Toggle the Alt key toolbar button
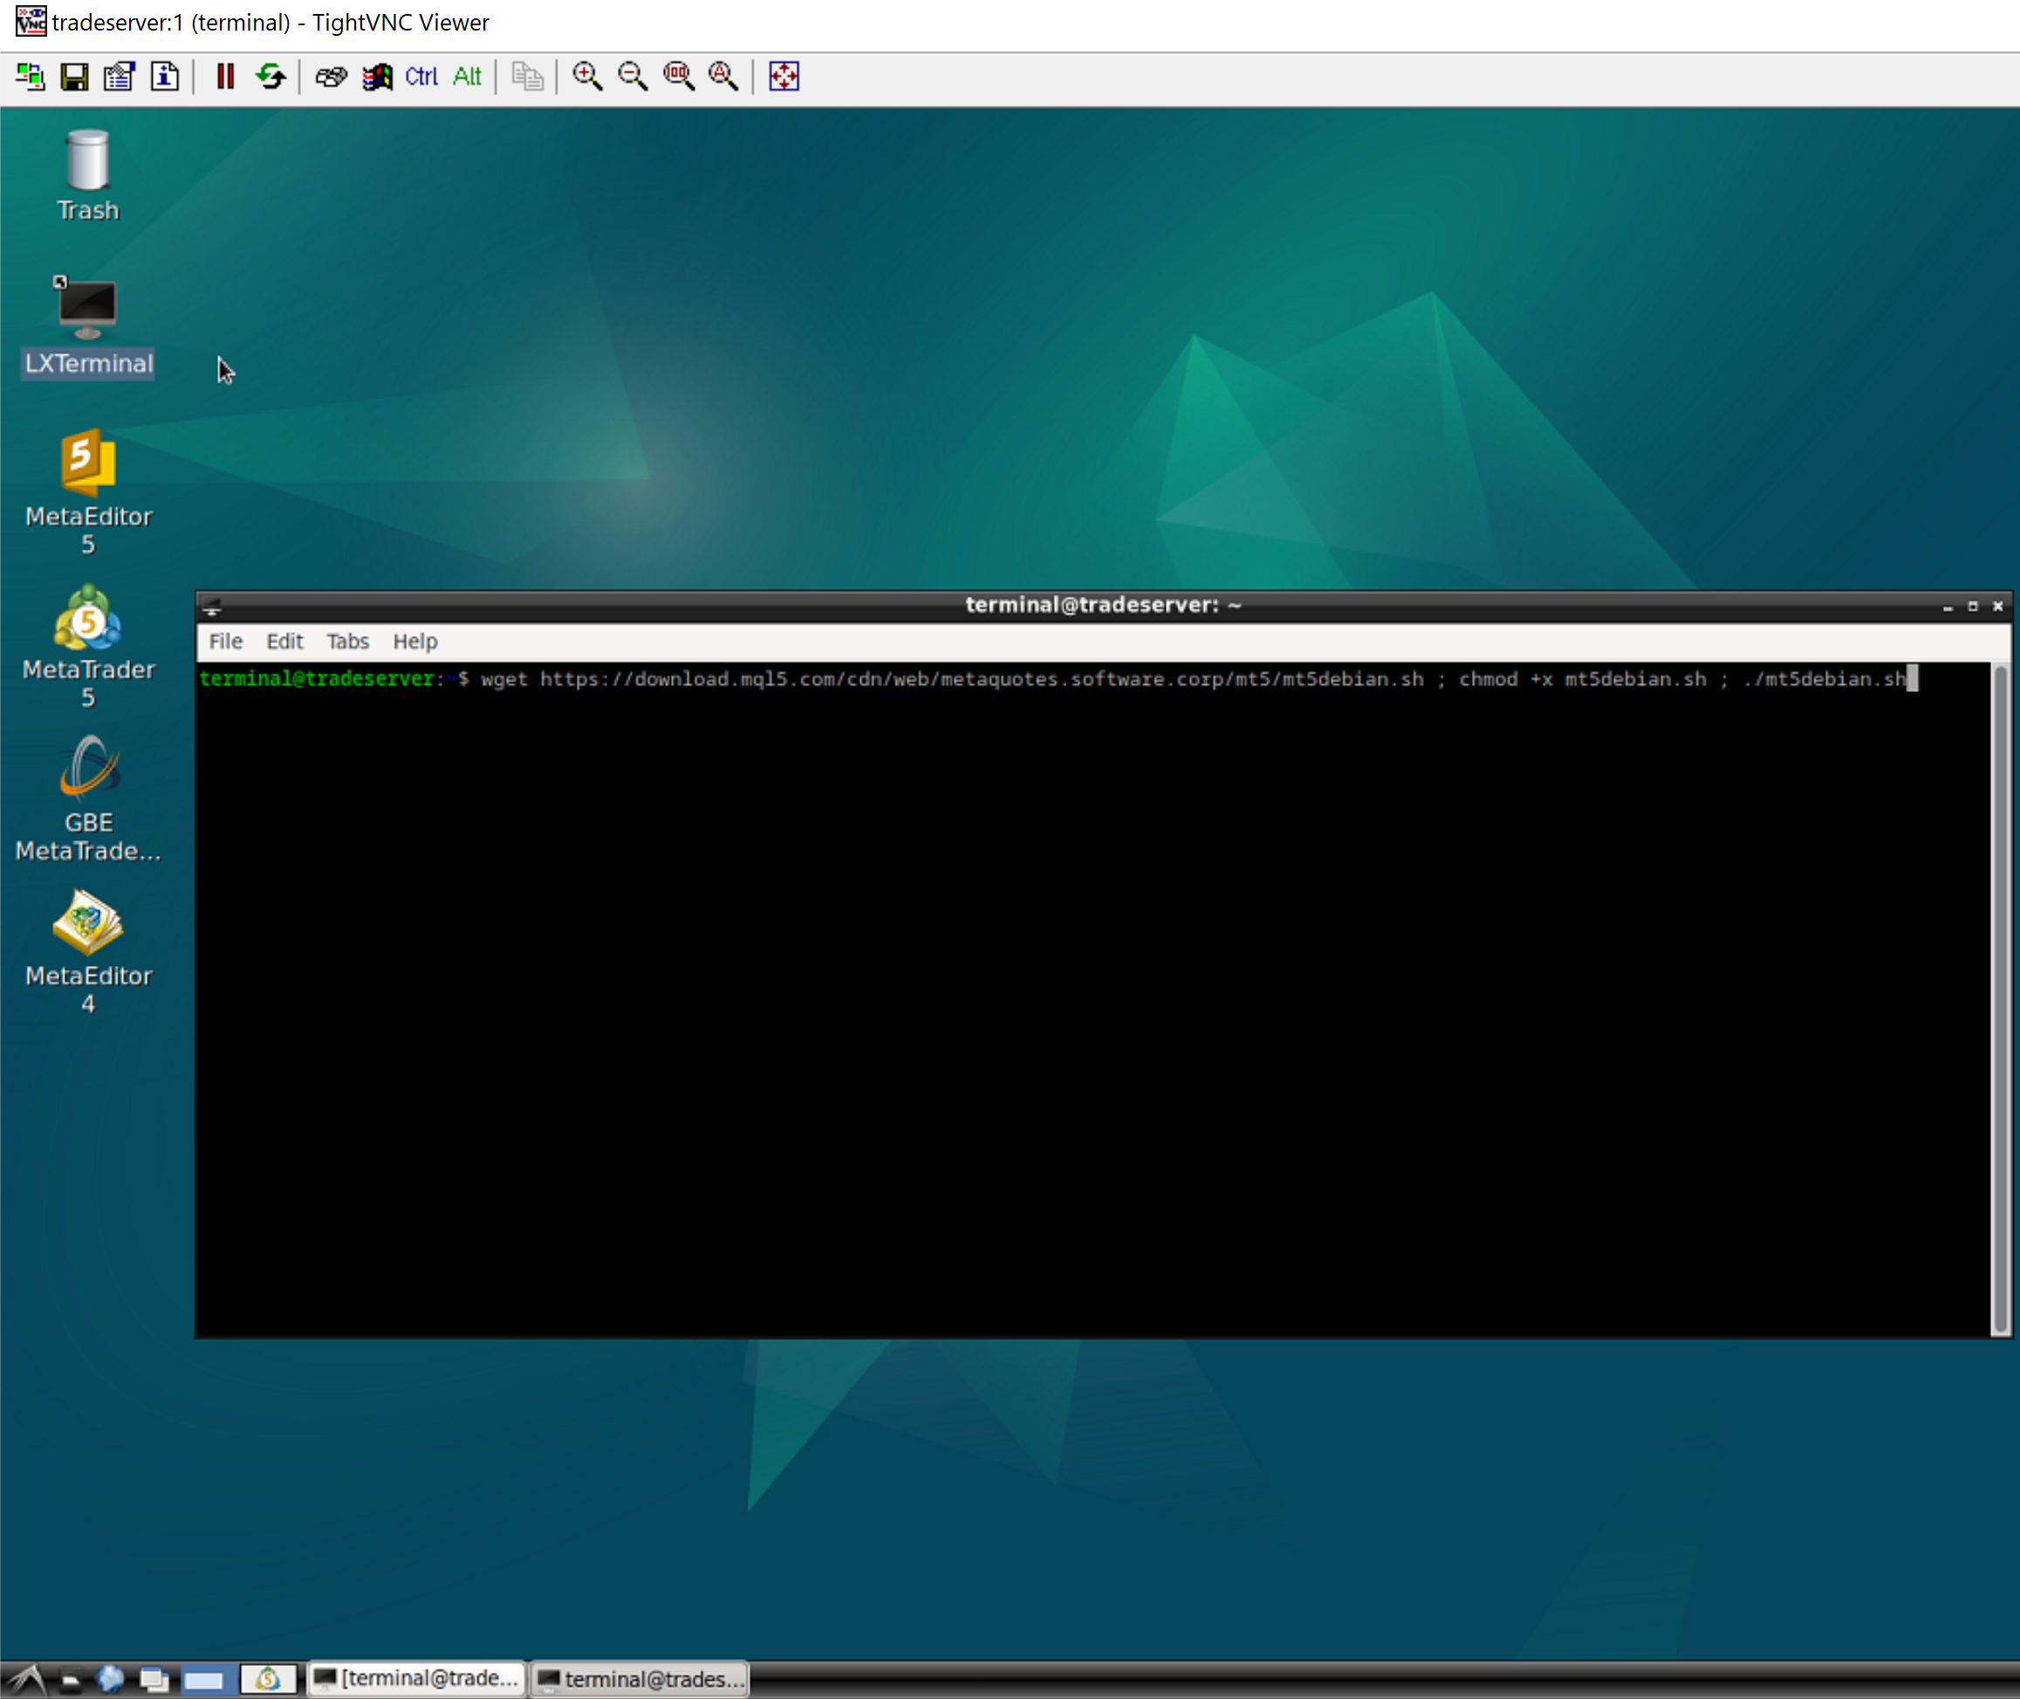 [x=467, y=76]
